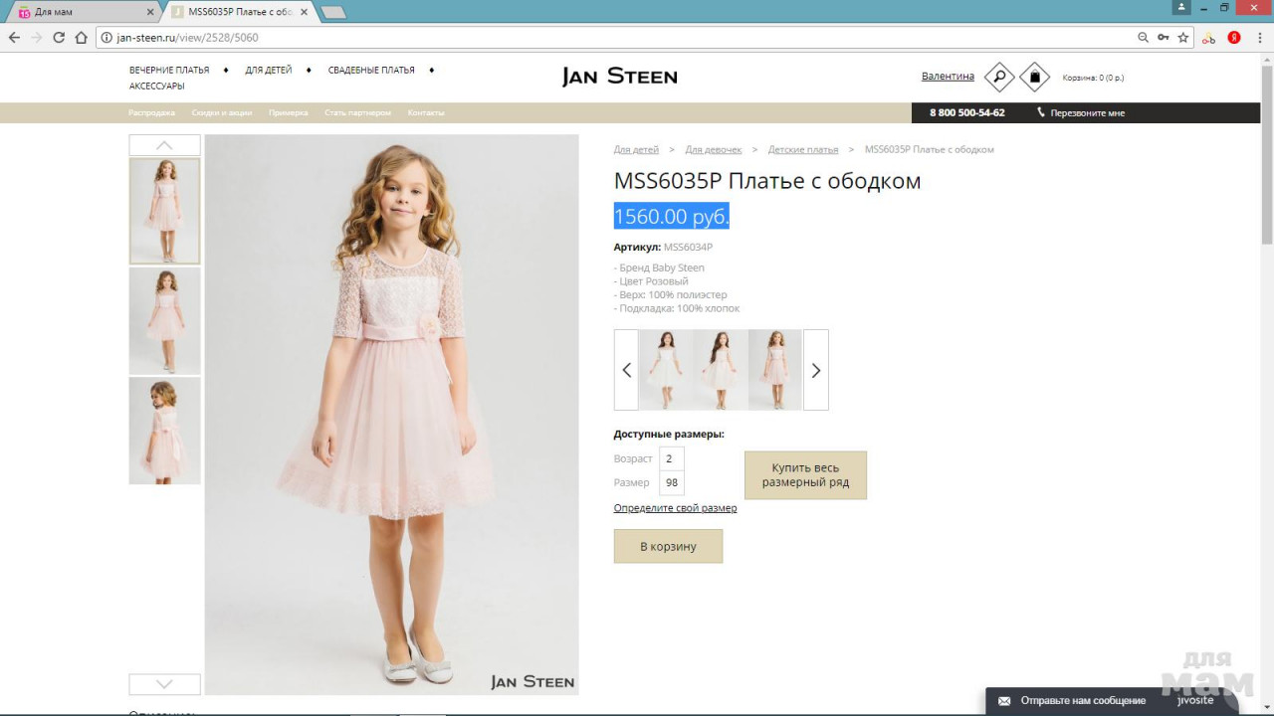The height and width of the screenshot is (716, 1274).
Task: Open the Определите свой размер link
Action: tap(675, 508)
